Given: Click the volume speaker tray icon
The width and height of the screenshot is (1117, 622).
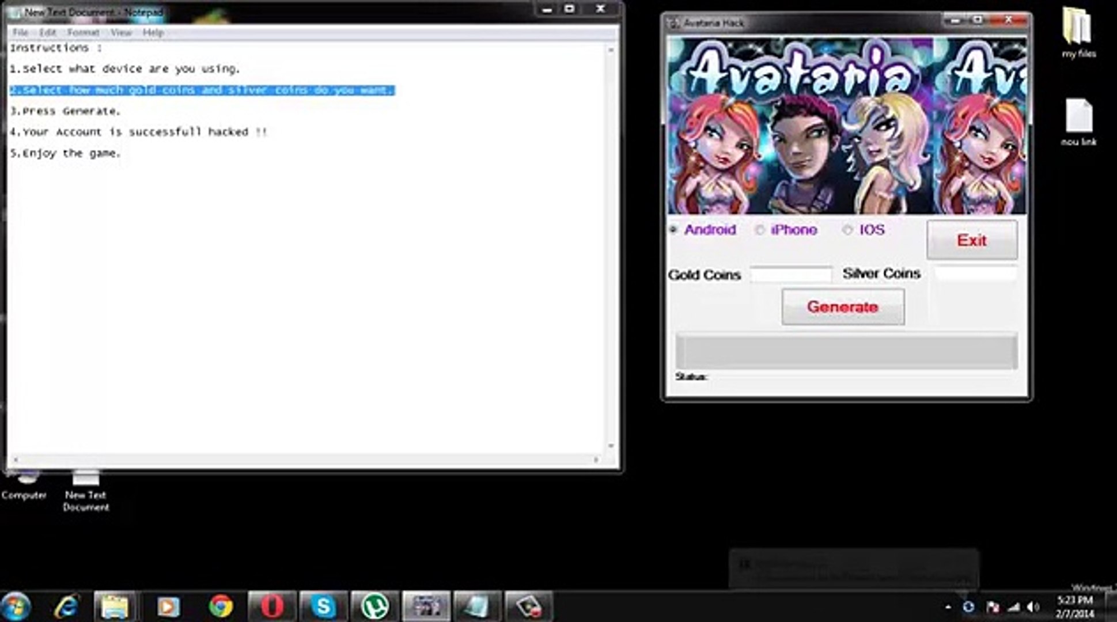Looking at the screenshot, I should pyautogui.click(x=1032, y=606).
